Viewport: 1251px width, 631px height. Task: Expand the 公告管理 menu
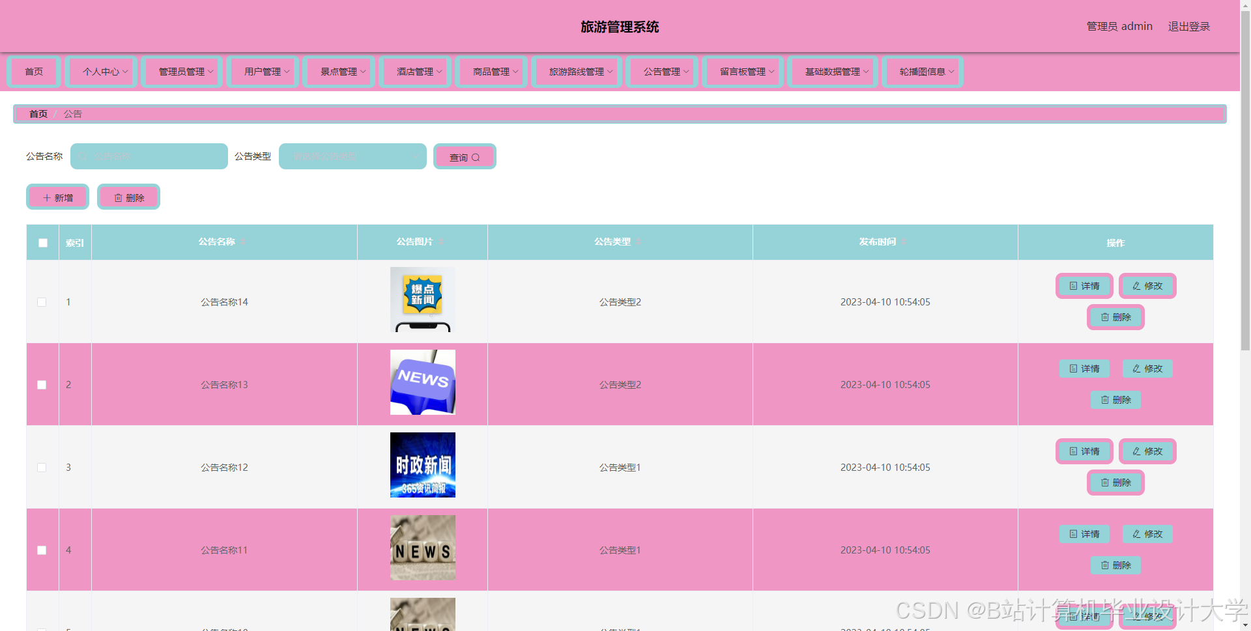point(662,72)
